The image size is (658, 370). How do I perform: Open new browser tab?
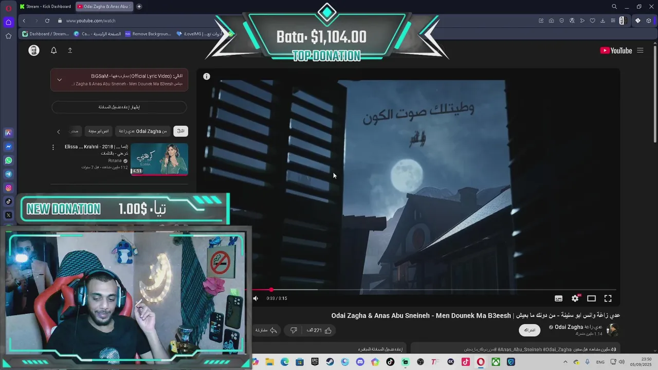(x=139, y=7)
